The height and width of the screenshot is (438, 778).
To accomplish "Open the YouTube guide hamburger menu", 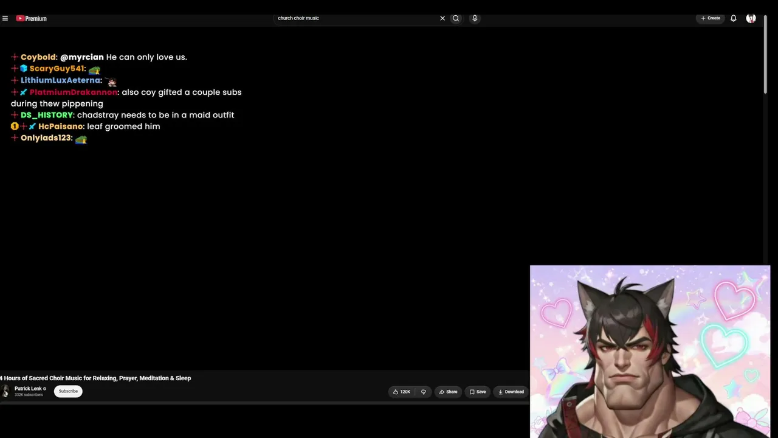I will (x=5, y=18).
